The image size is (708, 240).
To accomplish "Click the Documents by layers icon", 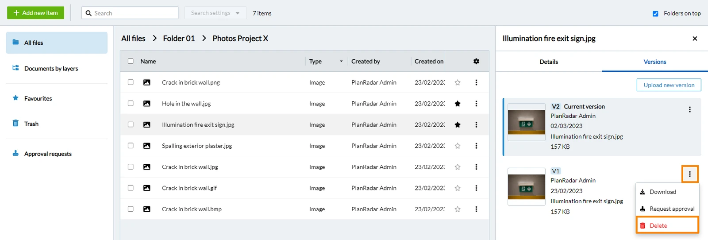I will pyautogui.click(x=15, y=68).
